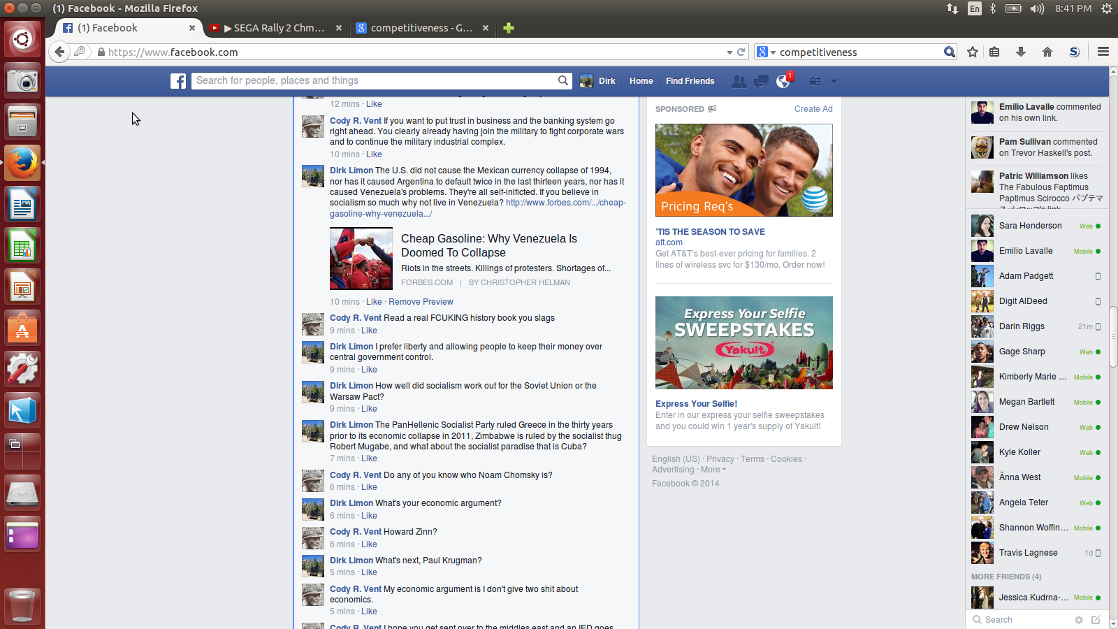Like Cody's Noam Chomsky comment
Viewport: 1118px width, 629px height.
(x=369, y=487)
